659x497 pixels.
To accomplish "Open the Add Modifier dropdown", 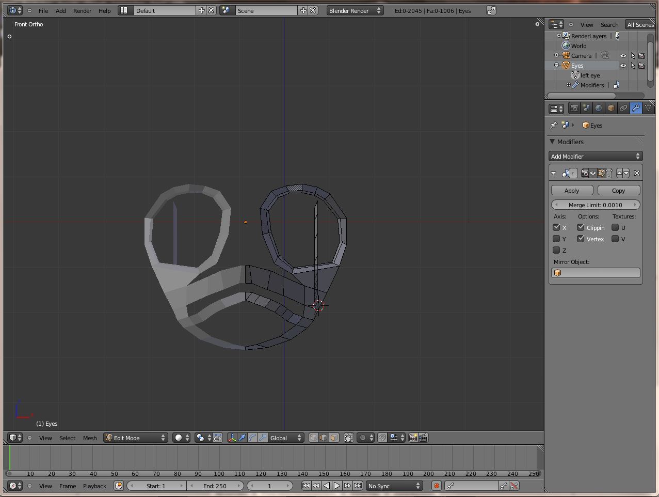I will (595, 156).
